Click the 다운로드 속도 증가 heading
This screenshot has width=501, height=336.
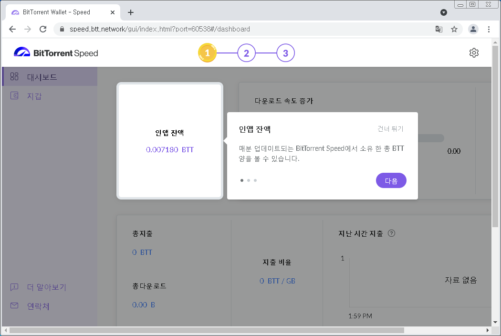[284, 101]
